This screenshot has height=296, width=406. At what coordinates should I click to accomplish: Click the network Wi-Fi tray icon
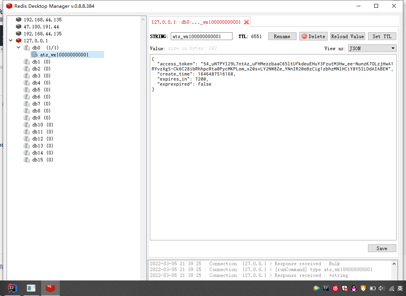click(392, 288)
